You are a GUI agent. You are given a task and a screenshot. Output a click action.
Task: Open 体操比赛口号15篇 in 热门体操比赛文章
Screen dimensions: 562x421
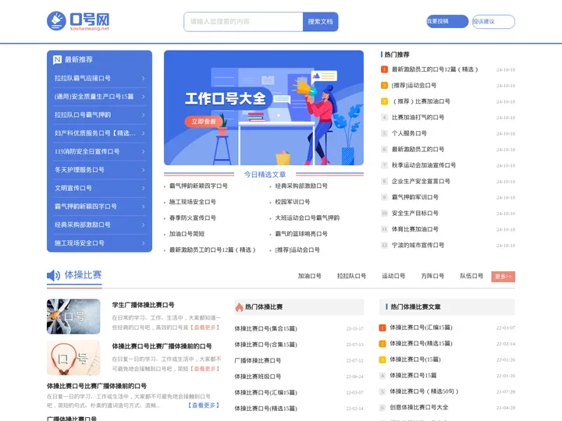[x=413, y=376]
